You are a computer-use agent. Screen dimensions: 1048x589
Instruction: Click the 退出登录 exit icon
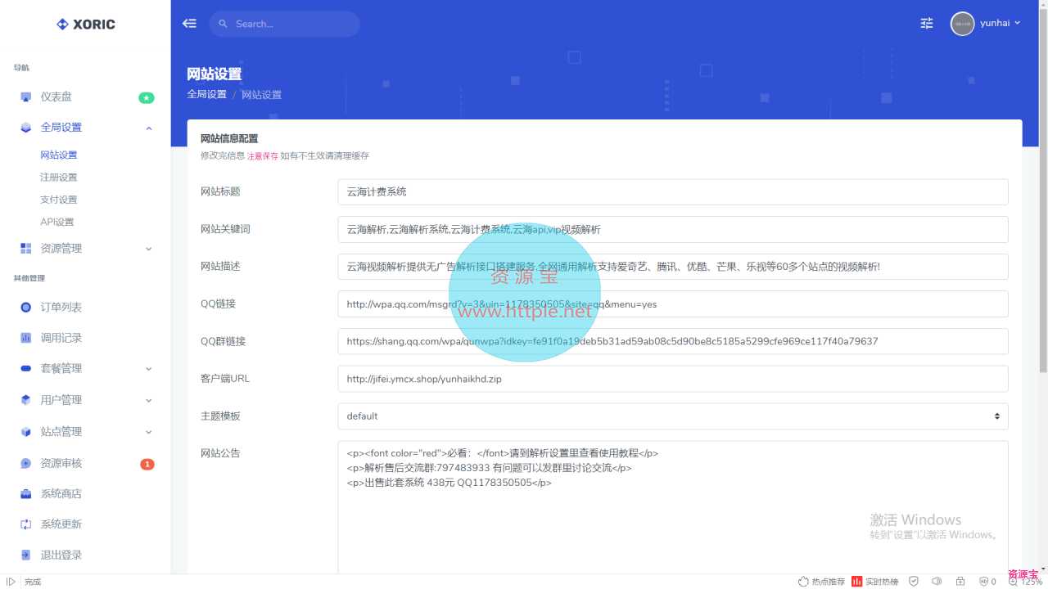[x=26, y=555]
